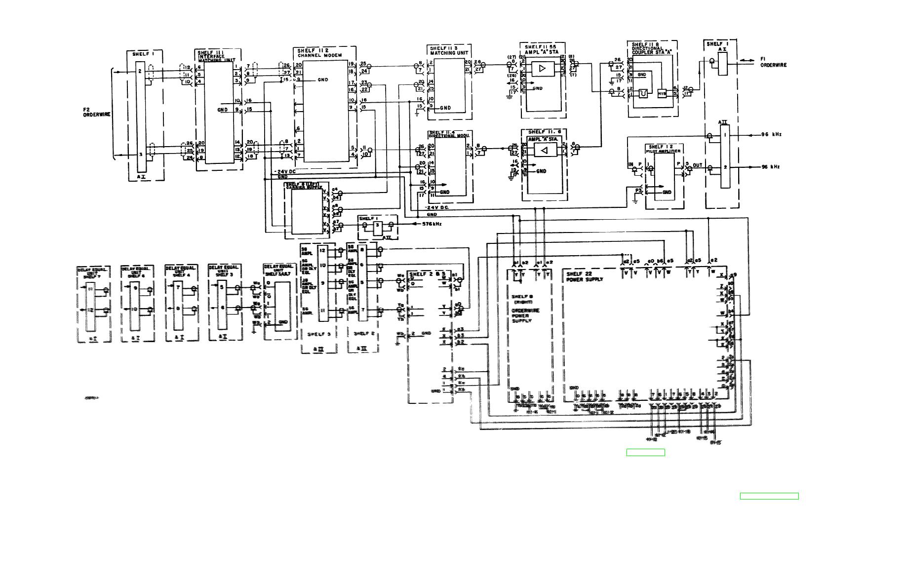Screen dimensions: 905x585
Task: Click the amplifier triangle in SHELF 11 55
Action: pyautogui.click(x=542, y=69)
